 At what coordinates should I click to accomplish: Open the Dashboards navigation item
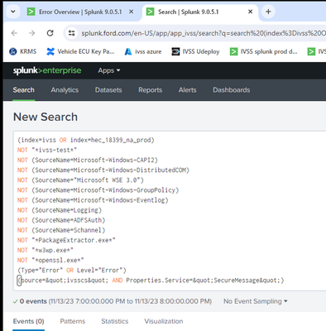(232, 90)
